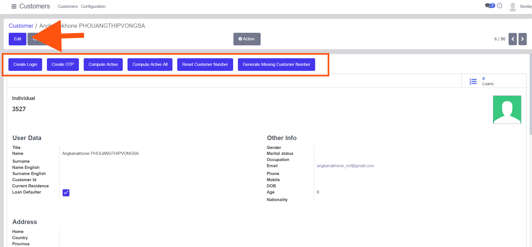Screen dimensions: 532x247
Task: Click Compute Active button
Action: point(103,64)
